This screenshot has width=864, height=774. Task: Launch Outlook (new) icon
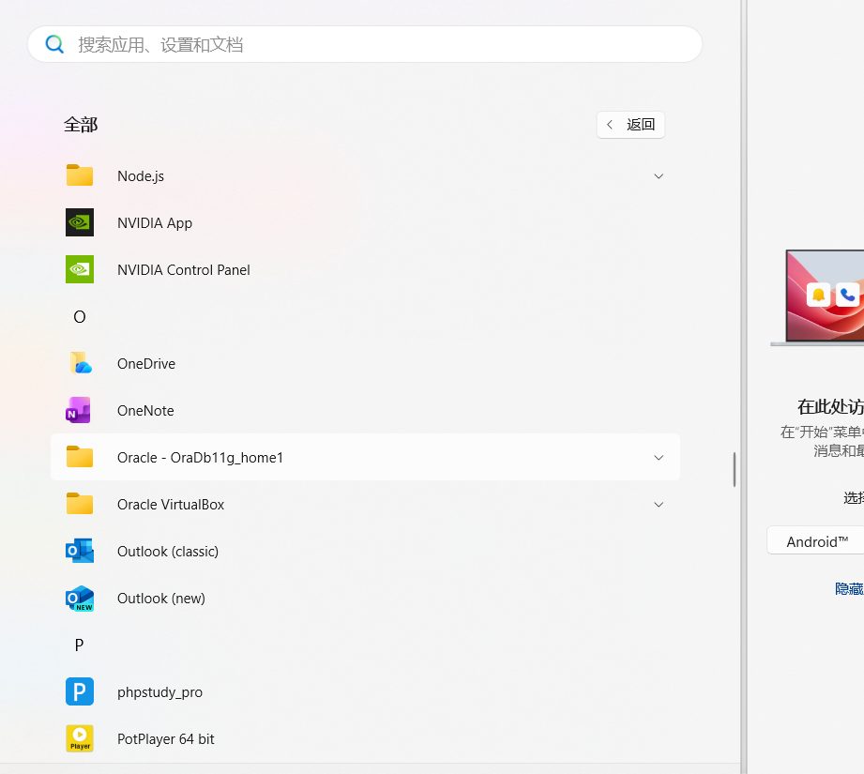click(x=80, y=599)
